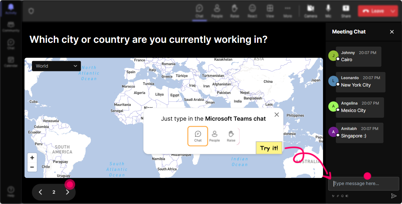402x204 pixels.
Task: Toggle the Mic mute state
Action: (x=328, y=11)
